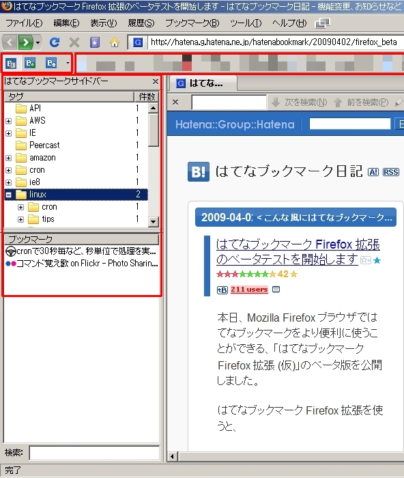Viewport: 404px width, 478px height.
Task: Click the add star button icon
Action: (x=366, y=260)
